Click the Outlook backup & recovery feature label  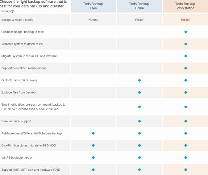pyautogui.click(x=19, y=80)
